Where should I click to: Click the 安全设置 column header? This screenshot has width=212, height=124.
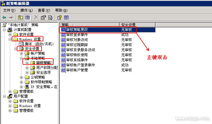[x=137, y=24]
